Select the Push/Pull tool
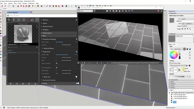194x109 pixels. click(18, 6)
